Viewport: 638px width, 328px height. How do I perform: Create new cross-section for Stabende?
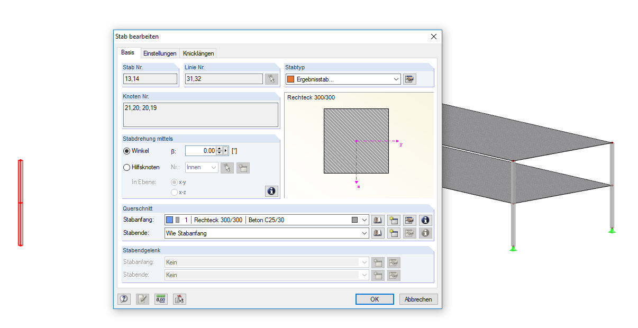394,233
